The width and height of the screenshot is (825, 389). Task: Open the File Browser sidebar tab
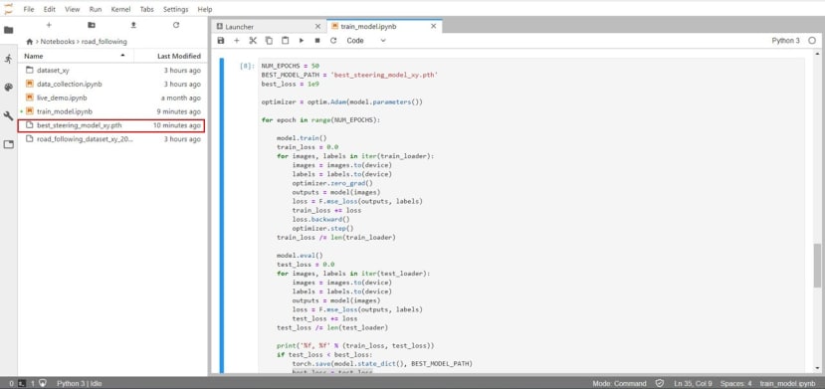pyautogui.click(x=8, y=30)
